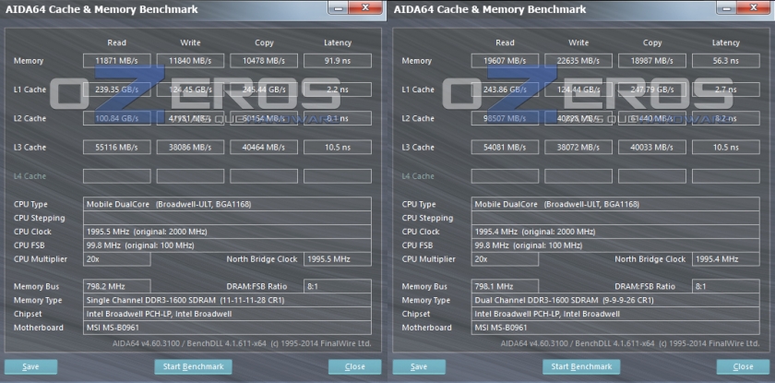This screenshot has height=383, width=775.
Task: Click Close button in the right window
Action: (743, 366)
